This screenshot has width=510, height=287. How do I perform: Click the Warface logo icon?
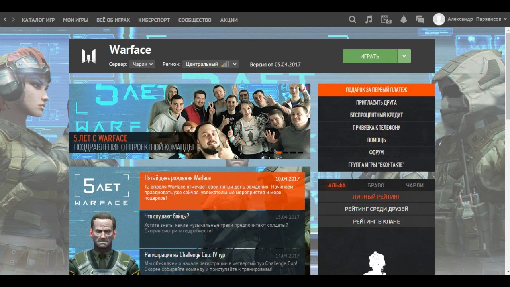point(88,56)
